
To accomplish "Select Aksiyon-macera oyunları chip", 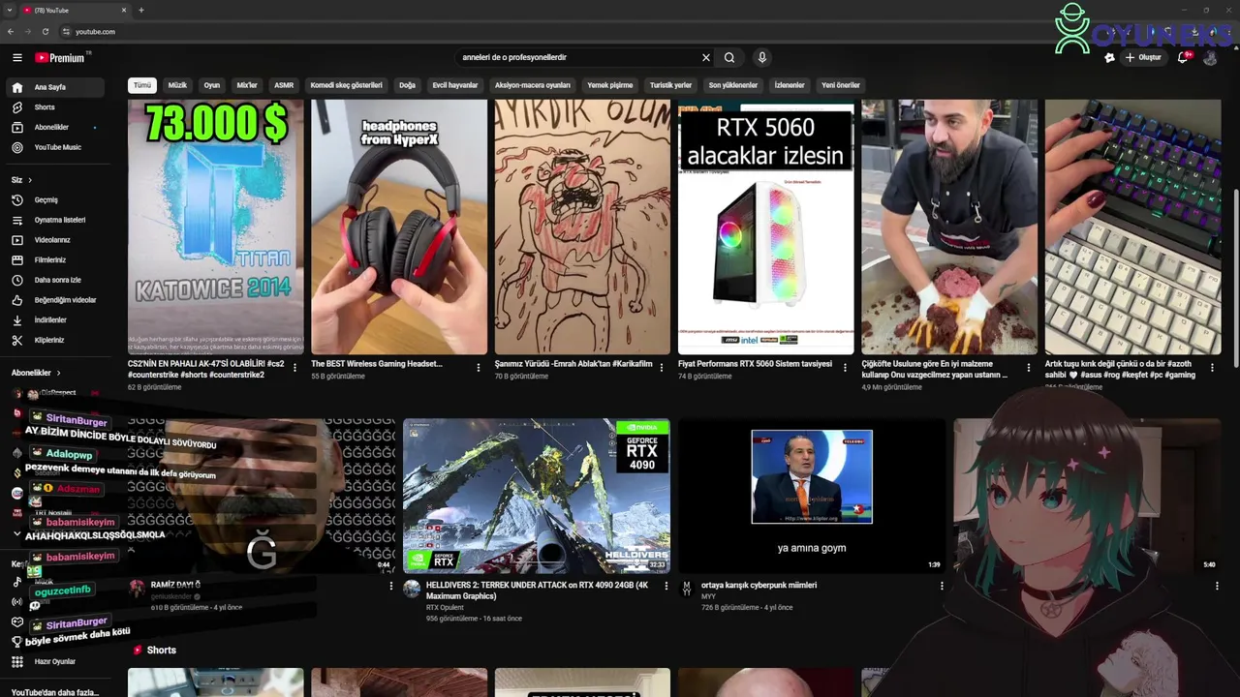I will 533,85.
